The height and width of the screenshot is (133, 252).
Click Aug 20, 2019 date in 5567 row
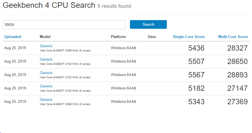click(x=15, y=75)
